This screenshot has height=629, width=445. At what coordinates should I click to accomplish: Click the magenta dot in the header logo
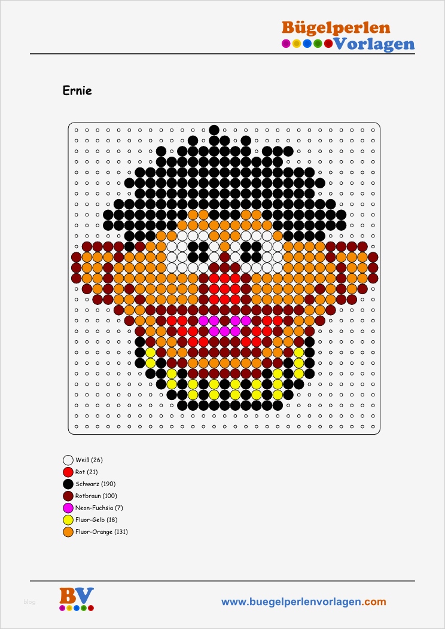286,44
